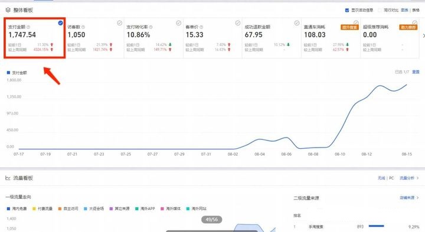The width and height of the screenshot is (425, 232).
Task: Click the 整体看板 layers icon
Action: [x=8, y=10]
